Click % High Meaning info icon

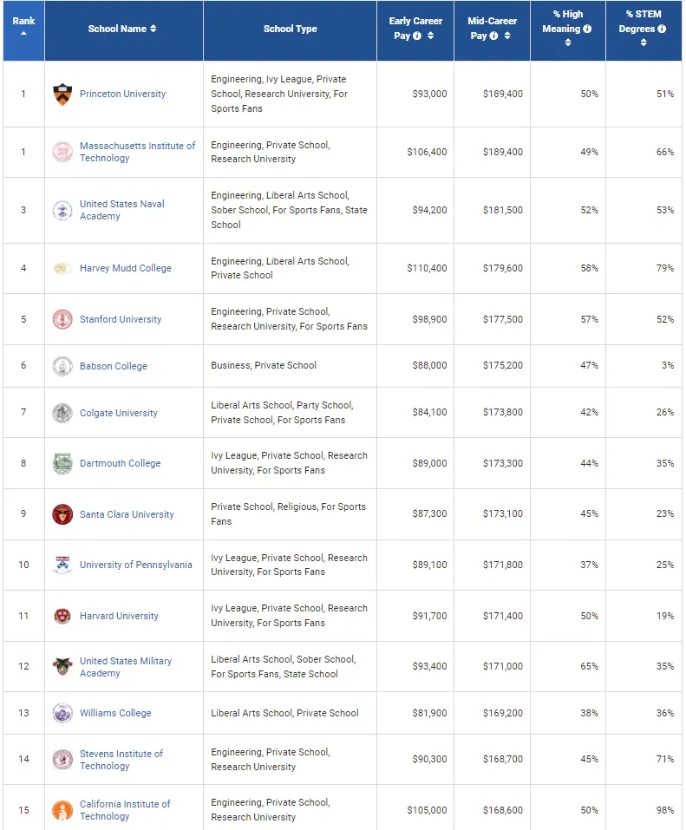point(587,29)
